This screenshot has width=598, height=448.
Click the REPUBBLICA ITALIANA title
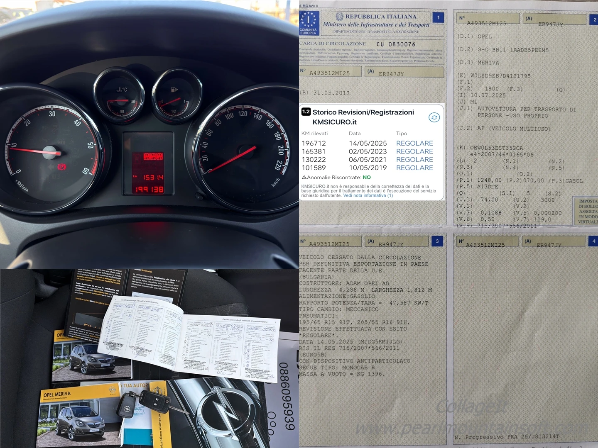381,17
